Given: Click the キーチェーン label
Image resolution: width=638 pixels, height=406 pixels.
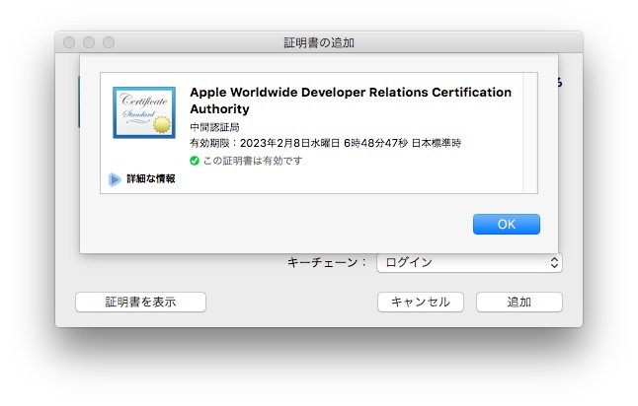Looking at the screenshot, I should click(327, 262).
